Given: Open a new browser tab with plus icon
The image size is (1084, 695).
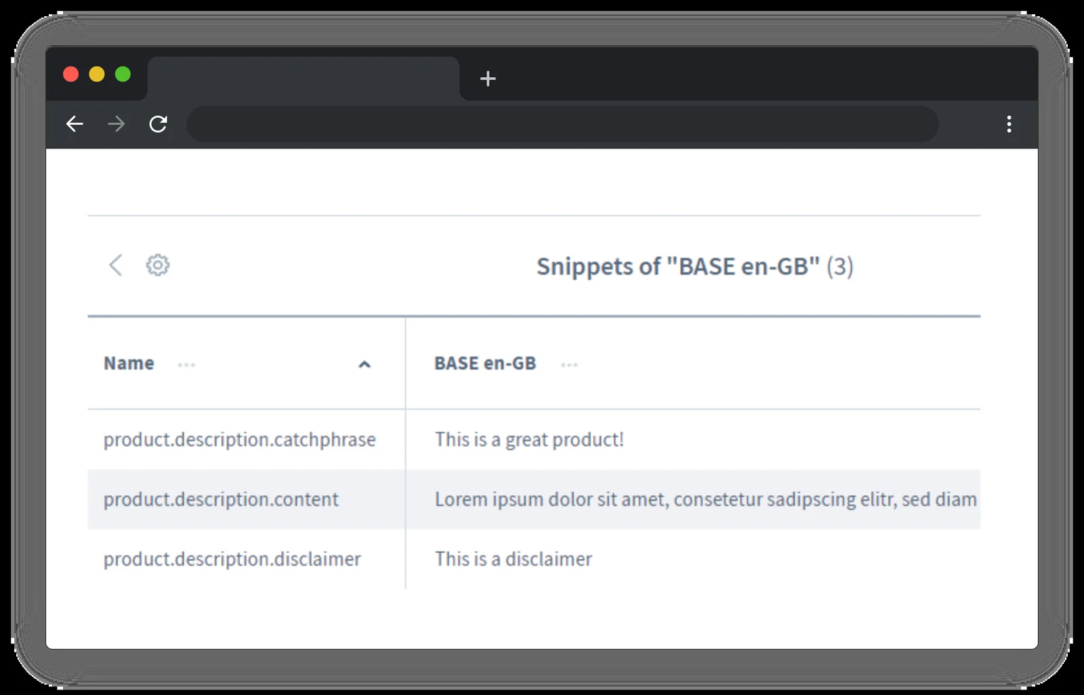Looking at the screenshot, I should 488,79.
